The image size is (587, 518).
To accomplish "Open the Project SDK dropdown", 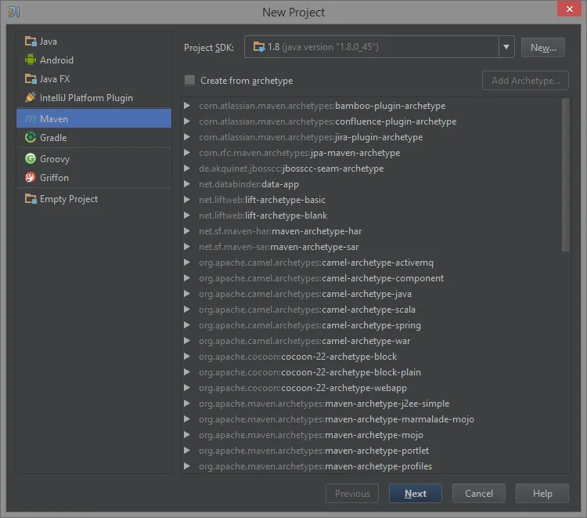I will coord(506,47).
